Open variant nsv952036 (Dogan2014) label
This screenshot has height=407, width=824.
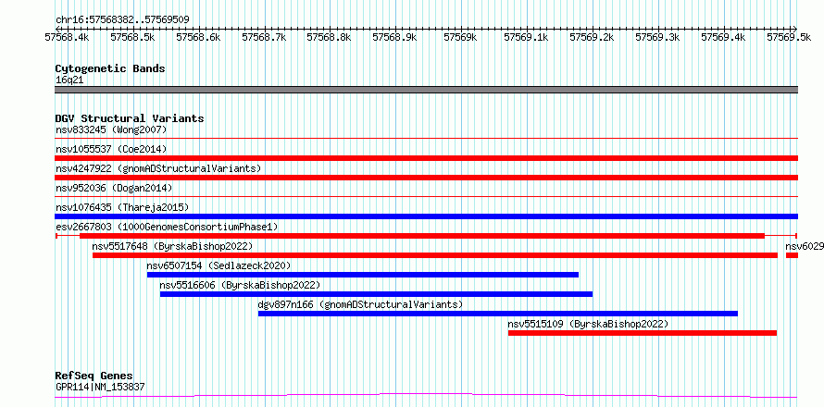click(114, 188)
